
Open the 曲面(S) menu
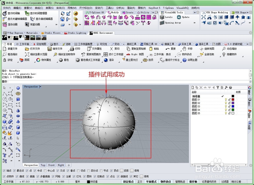[x=50, y=8]
